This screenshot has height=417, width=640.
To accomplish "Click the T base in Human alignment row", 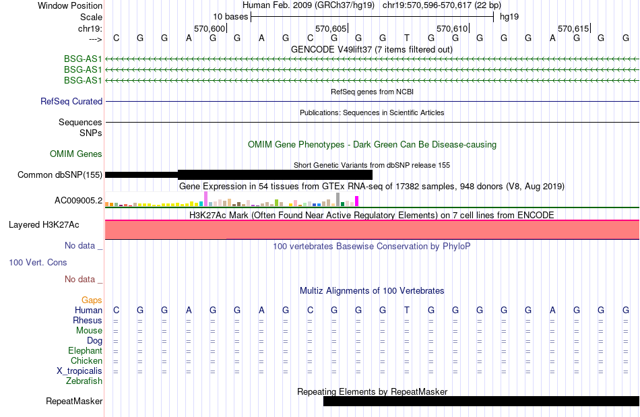I will pyautogui.click(x=406, y=310).
